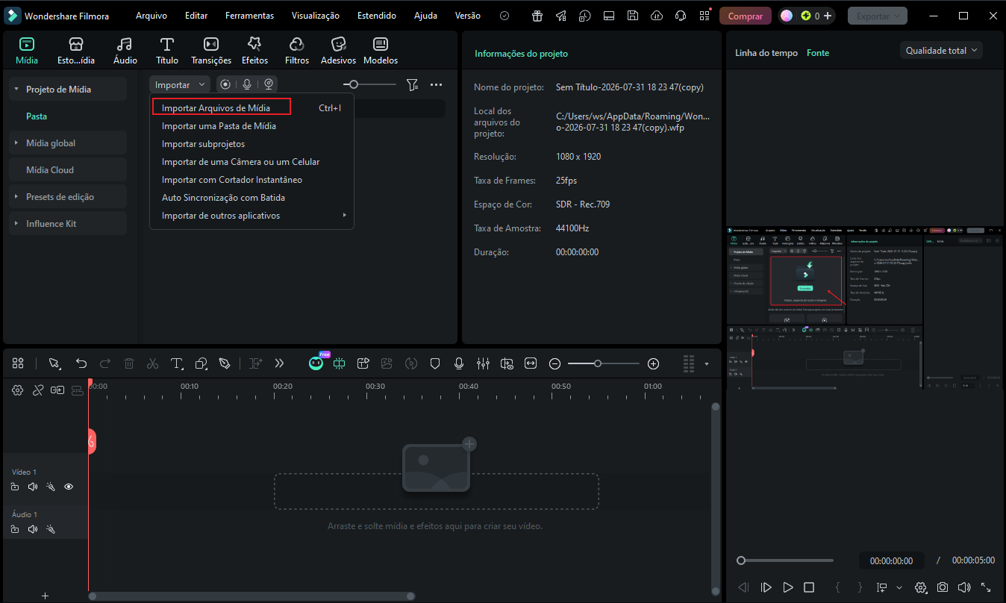Select the arrow selection tool in timeline toolbar
1006x603 pixels.
coord(54,363)
